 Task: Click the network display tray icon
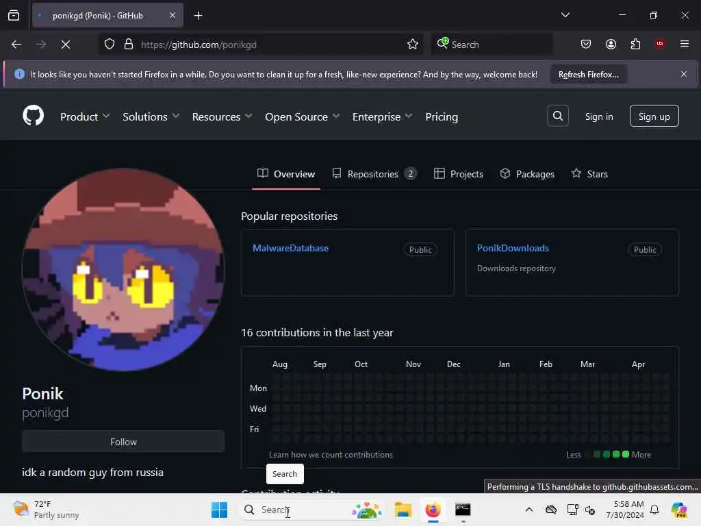pyautogui.click(x=572, y=510)
